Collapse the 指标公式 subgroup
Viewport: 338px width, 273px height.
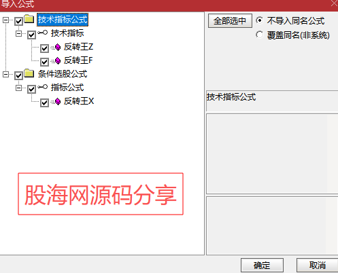(x=18, y=88)
